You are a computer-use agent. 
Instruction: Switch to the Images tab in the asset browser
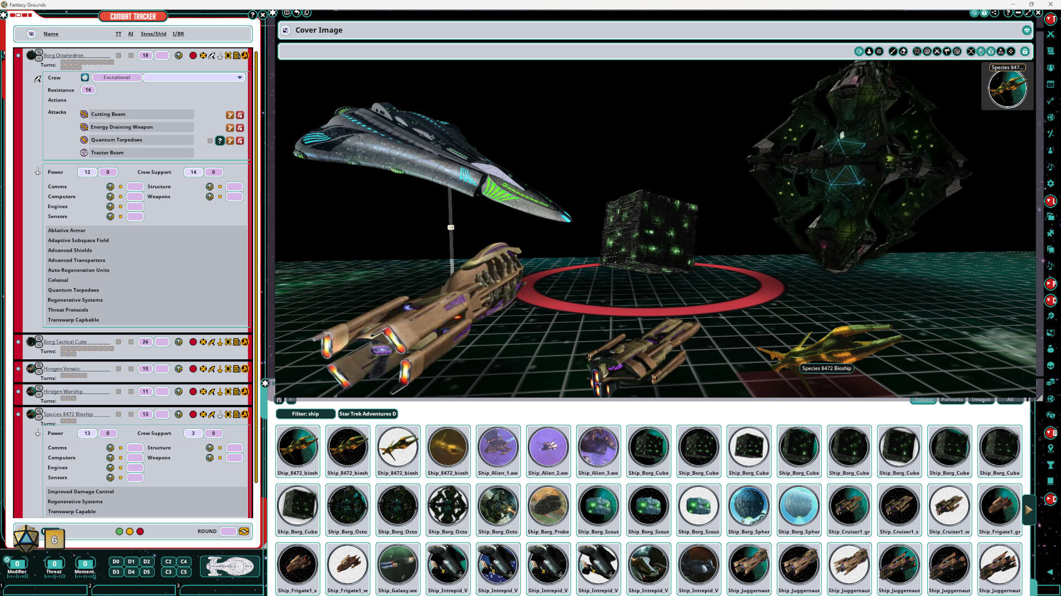[981, 400]
